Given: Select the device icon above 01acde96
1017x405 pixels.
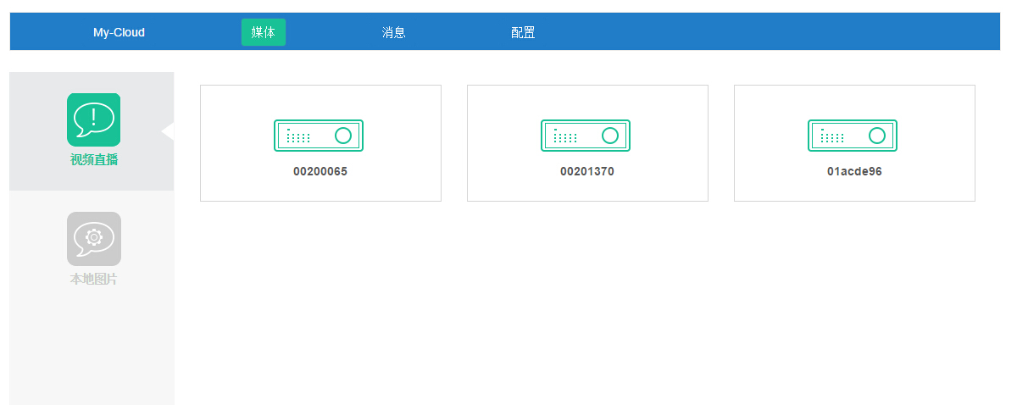Looking at the screenshot, I should [x=853, y=136].
